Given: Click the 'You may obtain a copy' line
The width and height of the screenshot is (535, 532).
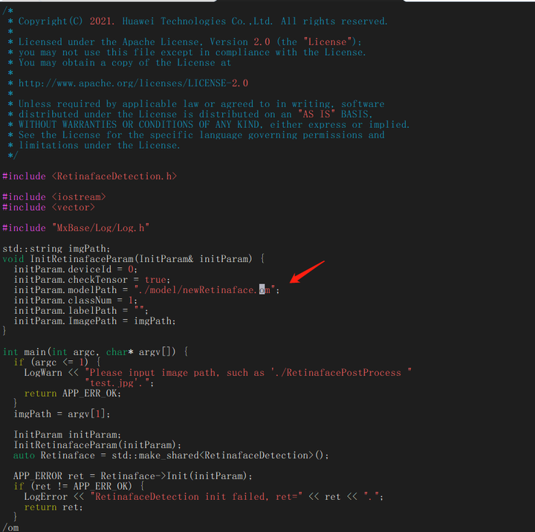Looking at the screenshot, I should tap(120, 63).
